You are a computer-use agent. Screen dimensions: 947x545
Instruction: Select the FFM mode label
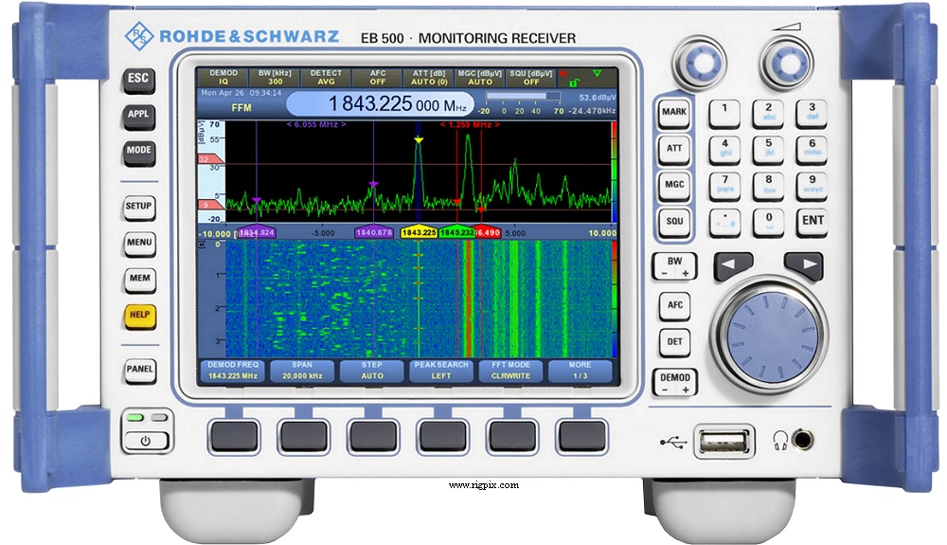click(x=241, y=107)
